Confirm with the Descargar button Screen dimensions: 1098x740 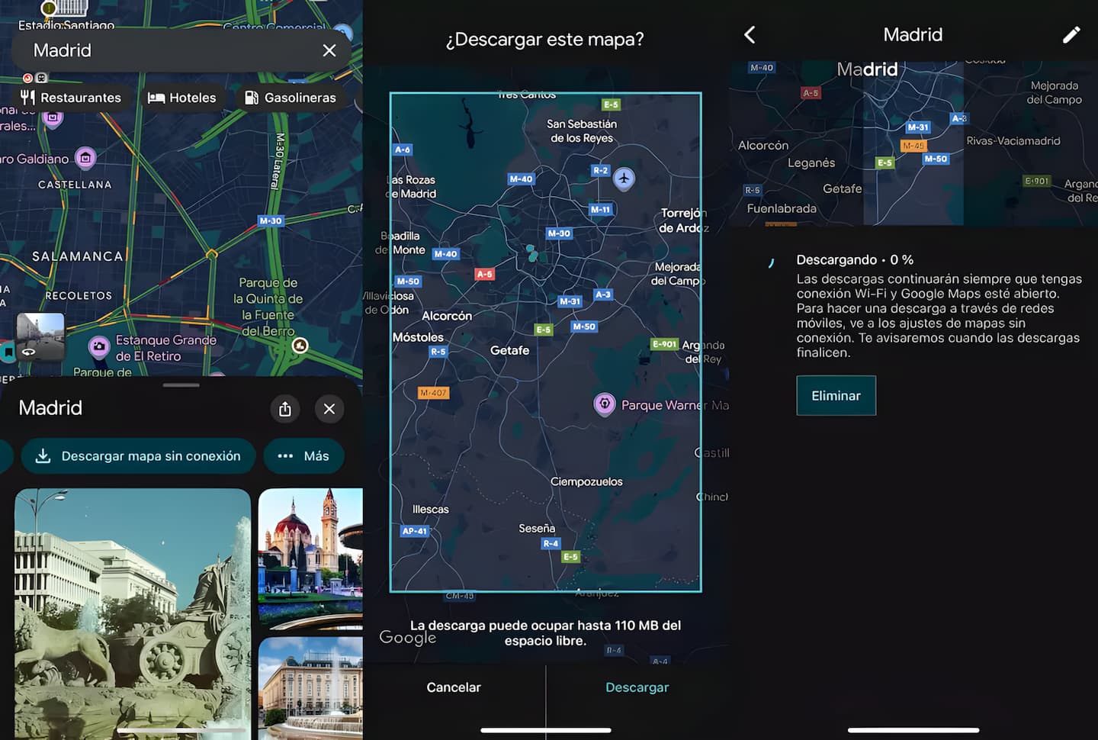coord(637,687)
